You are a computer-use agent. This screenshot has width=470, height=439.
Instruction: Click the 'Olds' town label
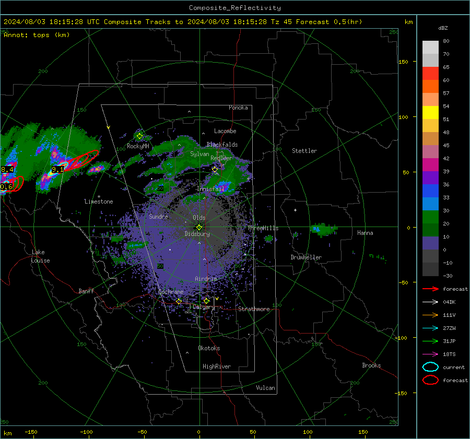(x=199, y=218)
